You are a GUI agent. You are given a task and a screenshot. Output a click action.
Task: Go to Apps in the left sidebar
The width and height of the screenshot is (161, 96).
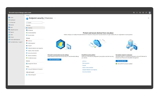[11, 27]
